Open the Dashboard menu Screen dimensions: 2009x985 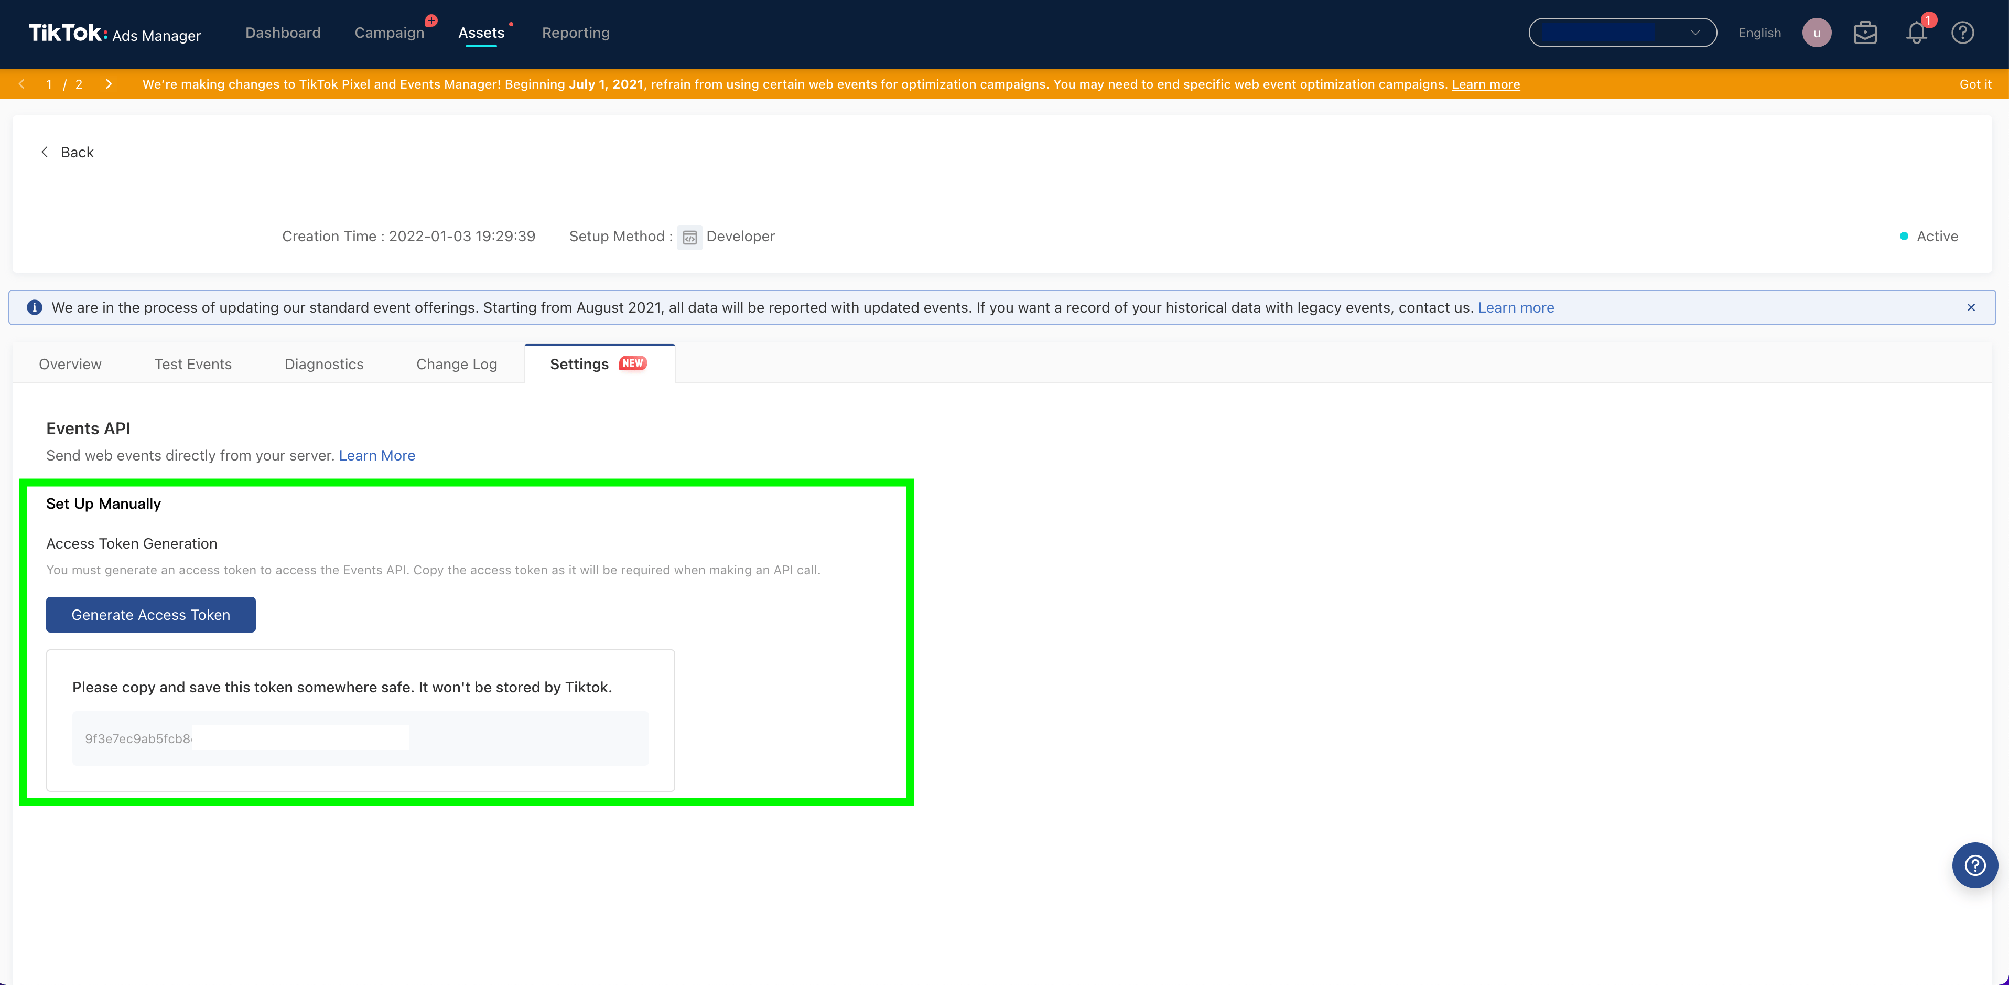[283, 33]
